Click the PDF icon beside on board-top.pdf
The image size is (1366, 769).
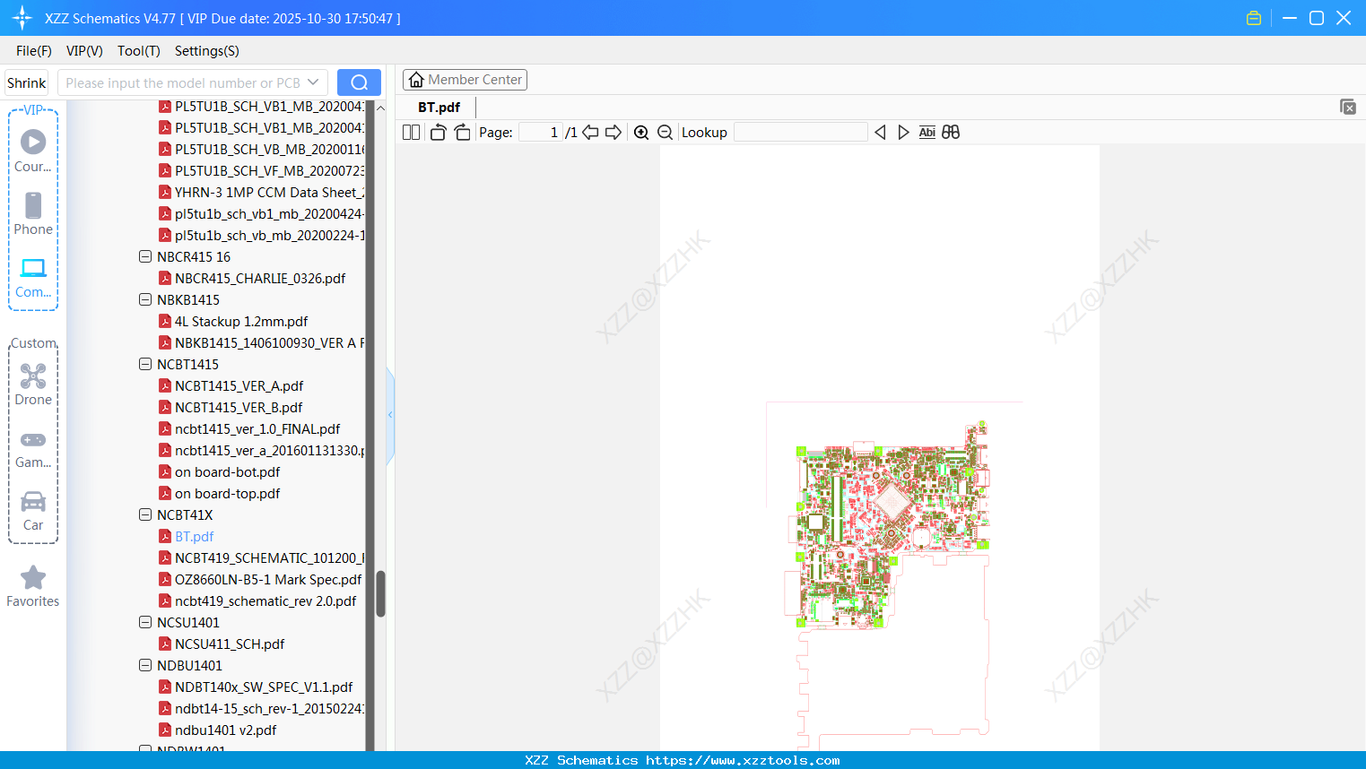(x=165, y=493)
